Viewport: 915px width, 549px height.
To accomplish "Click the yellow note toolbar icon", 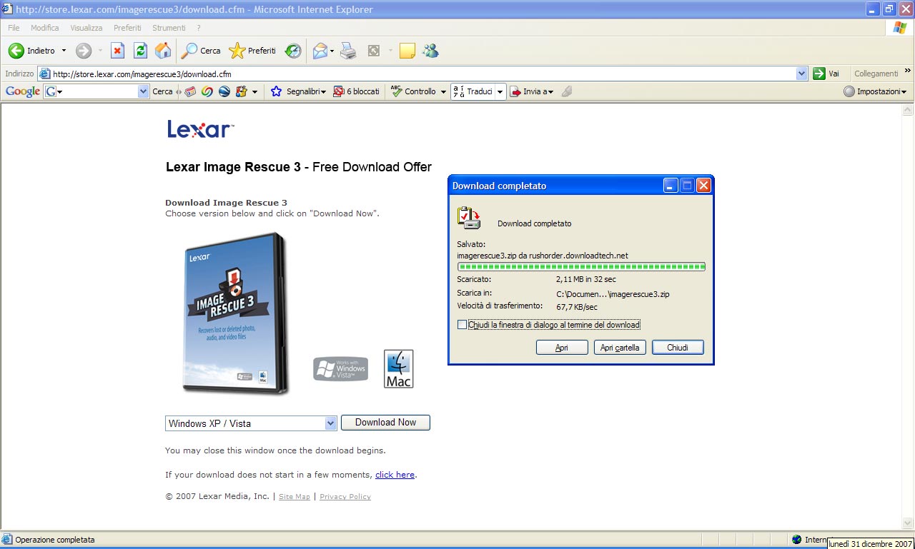I will coord(407,51).
